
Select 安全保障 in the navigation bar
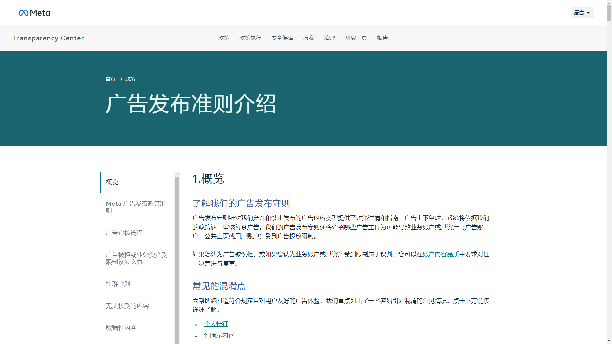[x=282, y=38]
